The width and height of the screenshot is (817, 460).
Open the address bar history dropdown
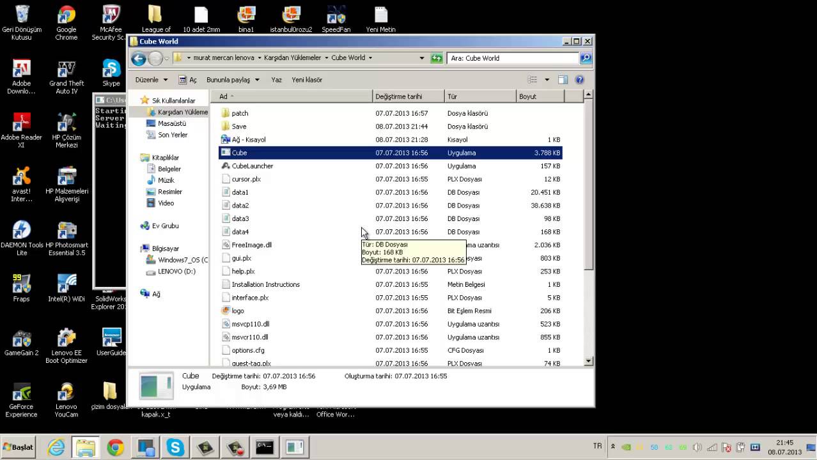(421, 58)
